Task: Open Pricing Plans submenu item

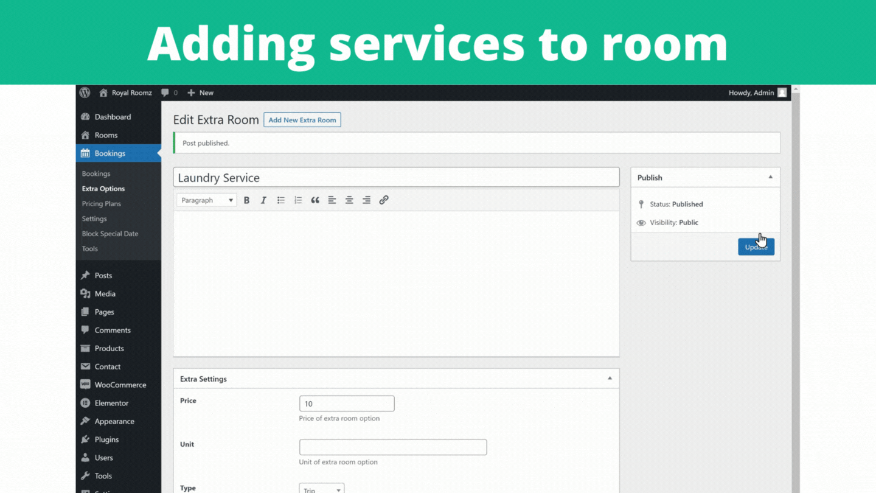Action: 102,204
